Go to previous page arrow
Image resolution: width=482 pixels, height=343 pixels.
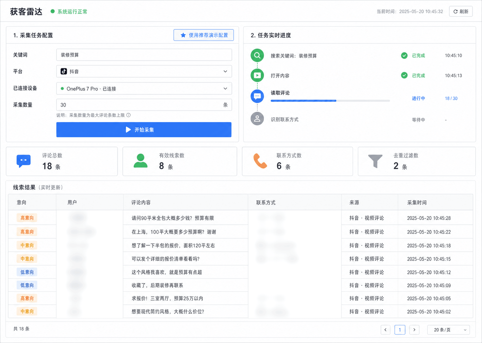tap(385, 330)
